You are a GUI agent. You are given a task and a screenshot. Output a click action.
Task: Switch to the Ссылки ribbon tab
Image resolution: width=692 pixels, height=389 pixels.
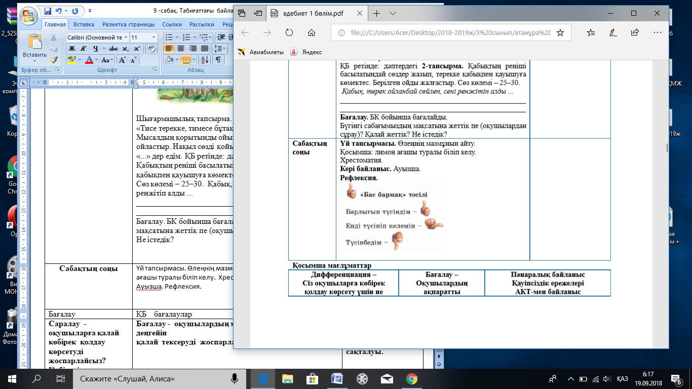click(x=172, y=24)
